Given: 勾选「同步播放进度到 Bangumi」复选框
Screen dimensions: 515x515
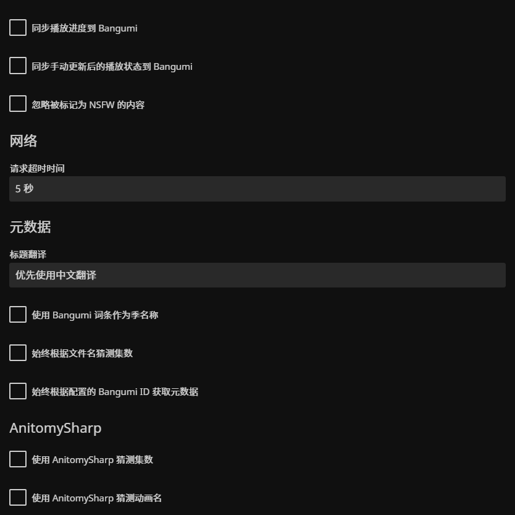Looking at the screenshot, I should point(17,27).
